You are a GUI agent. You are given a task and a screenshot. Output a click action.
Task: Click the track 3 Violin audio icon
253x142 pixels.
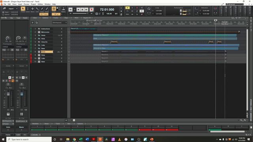39,35
